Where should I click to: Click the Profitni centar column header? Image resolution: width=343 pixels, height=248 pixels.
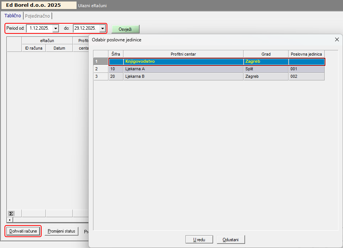click(183, 54)
